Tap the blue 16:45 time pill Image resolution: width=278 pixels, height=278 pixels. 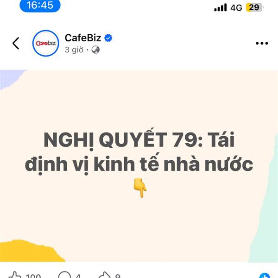click(40, 5)
